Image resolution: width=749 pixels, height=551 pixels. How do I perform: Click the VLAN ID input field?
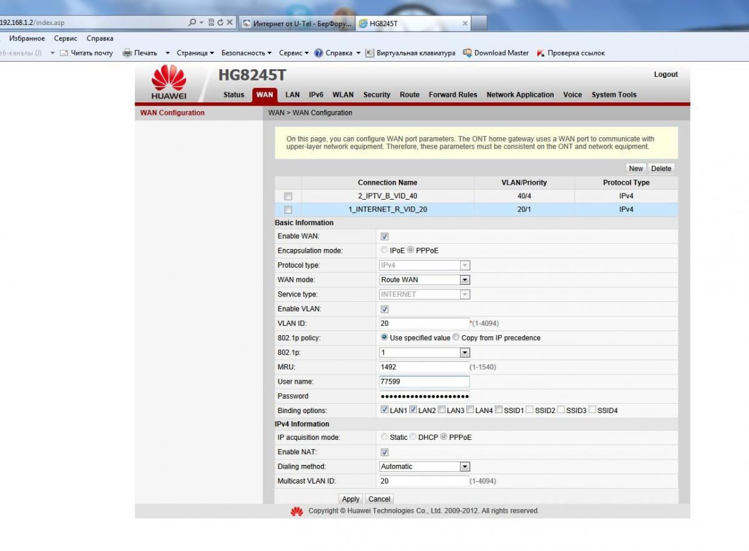pyautogui.click(x=424, y=323)
